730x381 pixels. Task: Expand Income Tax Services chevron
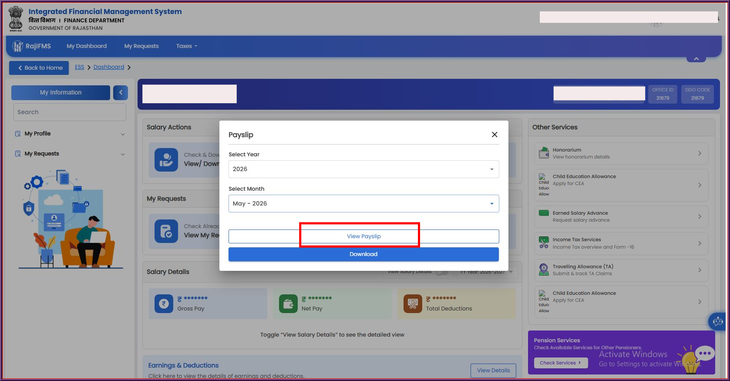pyautogui.click(x=700, y=243)
